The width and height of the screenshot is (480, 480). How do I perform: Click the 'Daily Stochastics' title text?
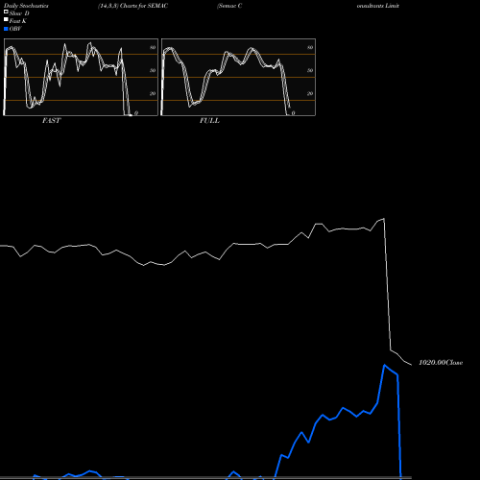[x=26, y=6]
